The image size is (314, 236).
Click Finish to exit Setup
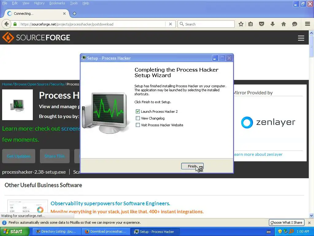(x=192, y=166)
